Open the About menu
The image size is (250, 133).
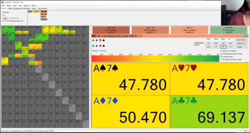(x=34, y=5)
